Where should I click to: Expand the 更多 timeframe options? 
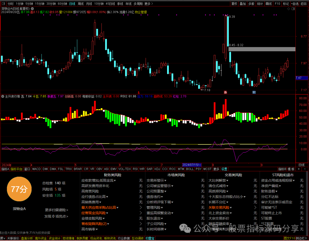click(x=148, y=4)
